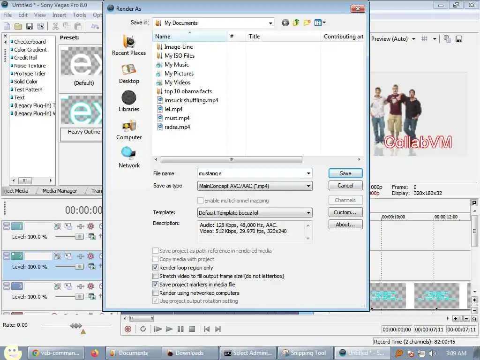Toggle loop playback in transport bar
Screen dimensions: 480x360
pos(143,329)
